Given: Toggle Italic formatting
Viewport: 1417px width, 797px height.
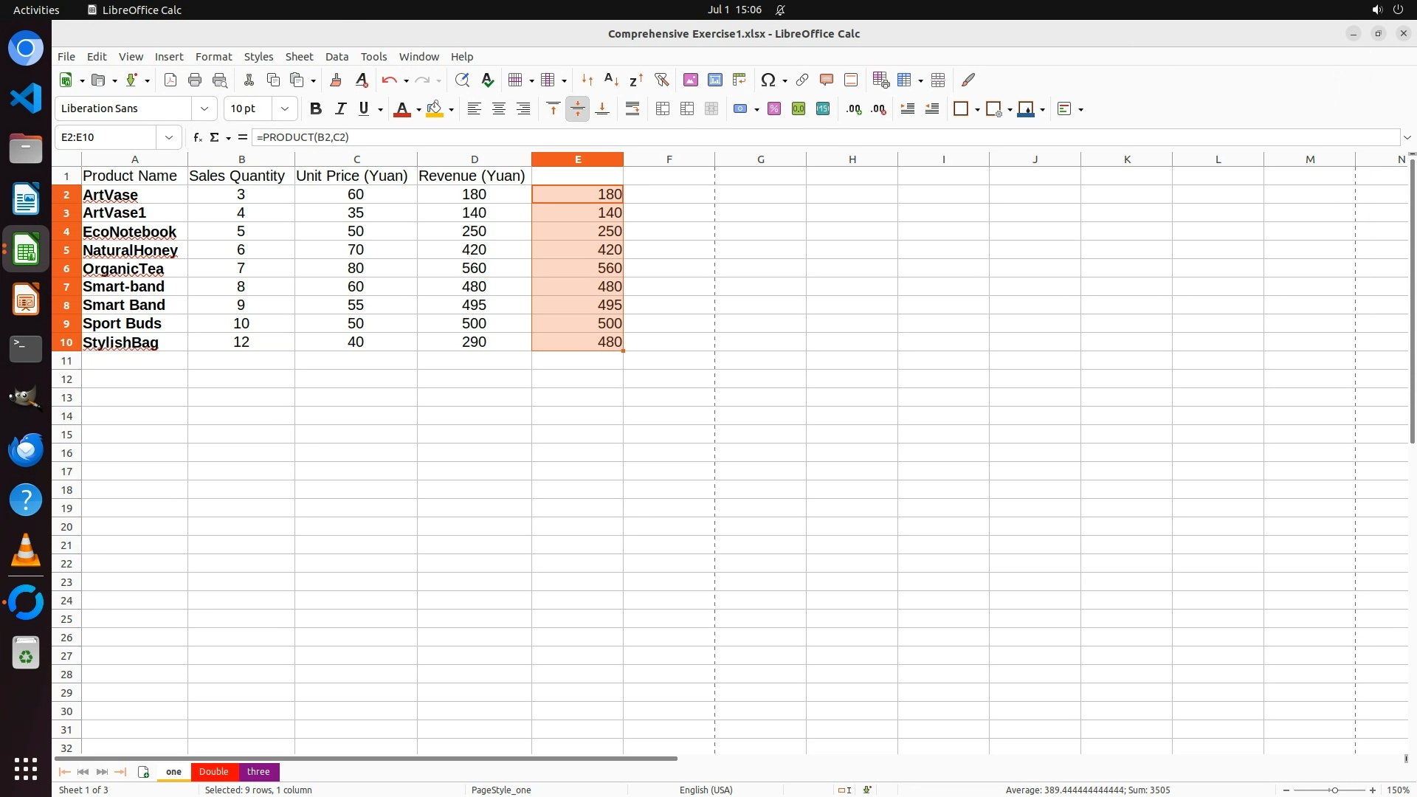Looking at the screenshot, I should tap(340, 108).
